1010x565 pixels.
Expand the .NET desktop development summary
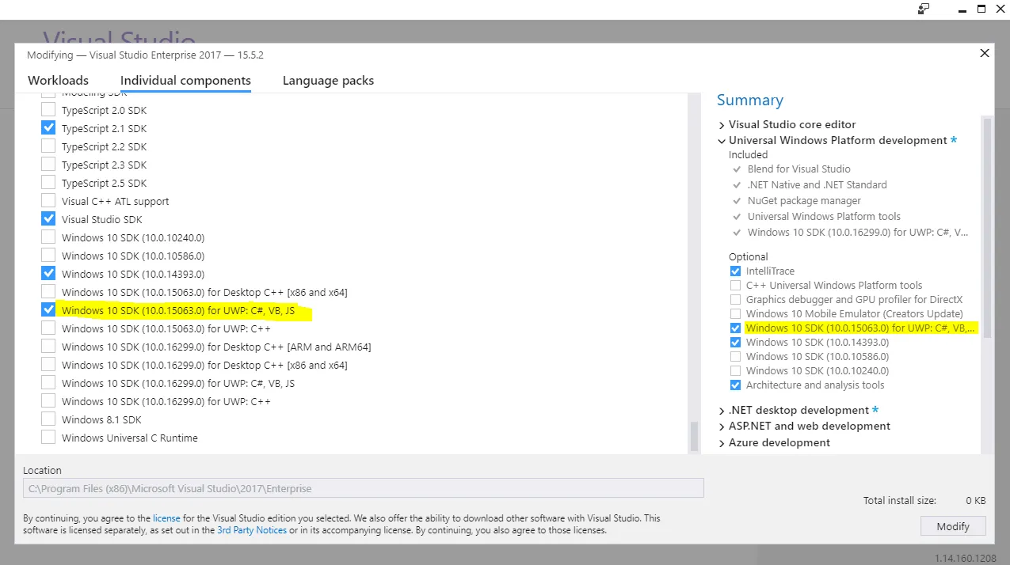point(721,410)
